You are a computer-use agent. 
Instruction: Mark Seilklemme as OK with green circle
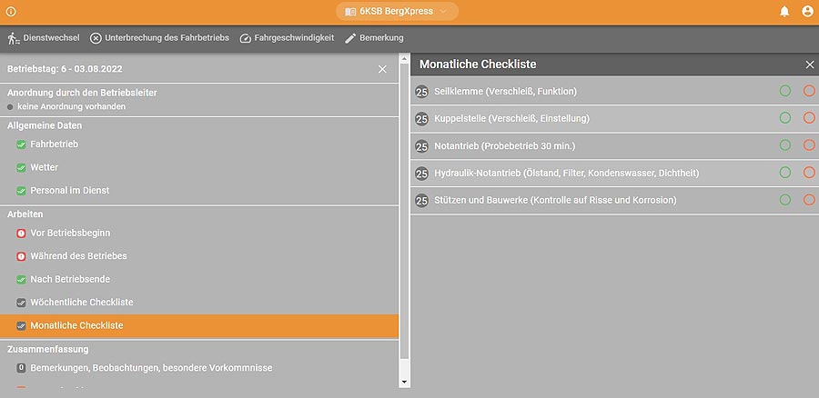pyautogui.click(x=784, y=91)
